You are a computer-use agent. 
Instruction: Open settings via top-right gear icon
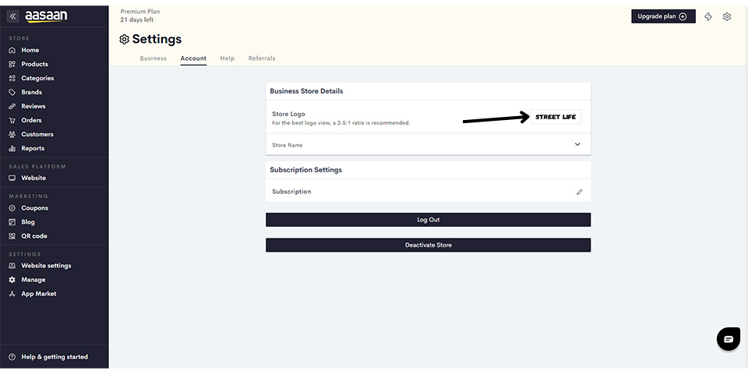coord(726,16)
